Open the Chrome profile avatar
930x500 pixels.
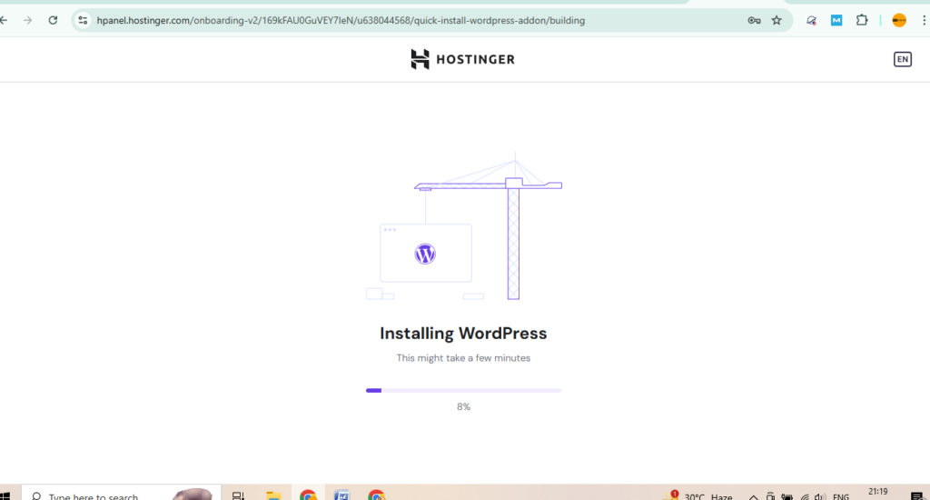(x=899, y=20)
